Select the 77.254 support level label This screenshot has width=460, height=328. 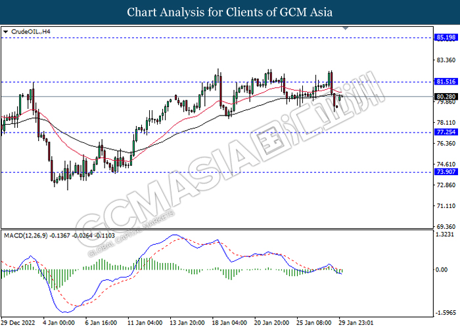click(x=446, y=132)
